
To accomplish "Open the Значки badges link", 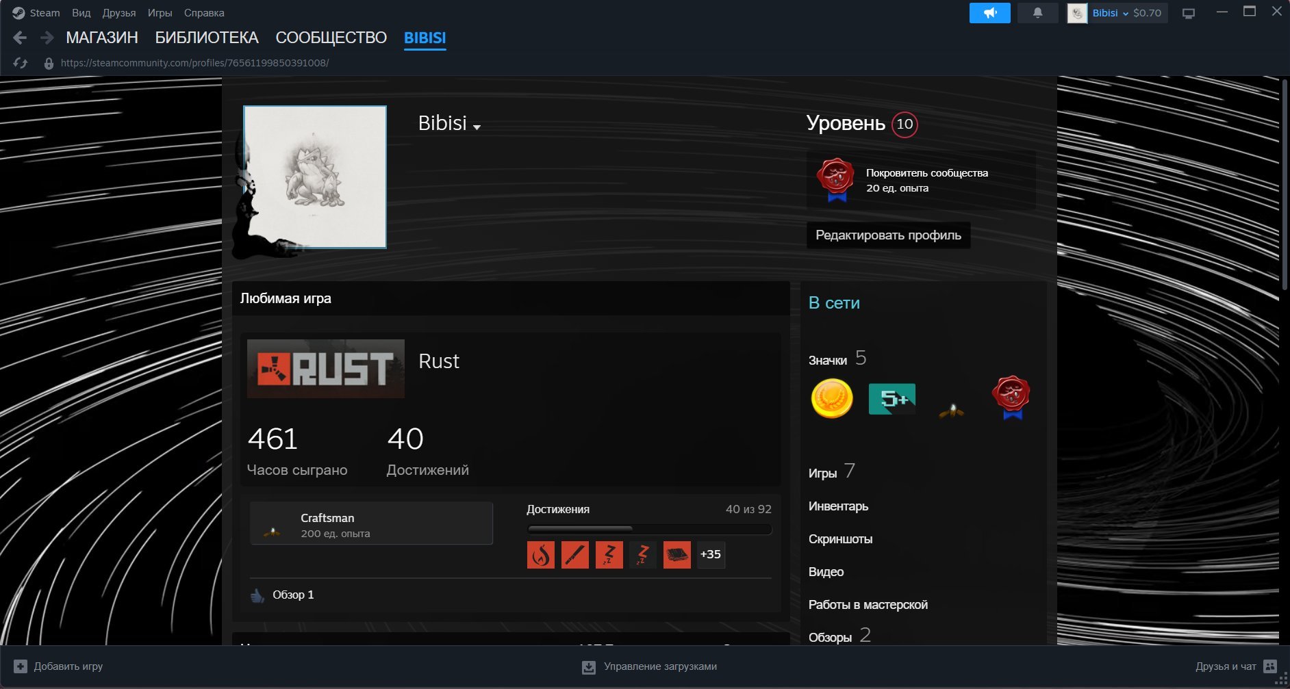I will [x=828, y=361].
